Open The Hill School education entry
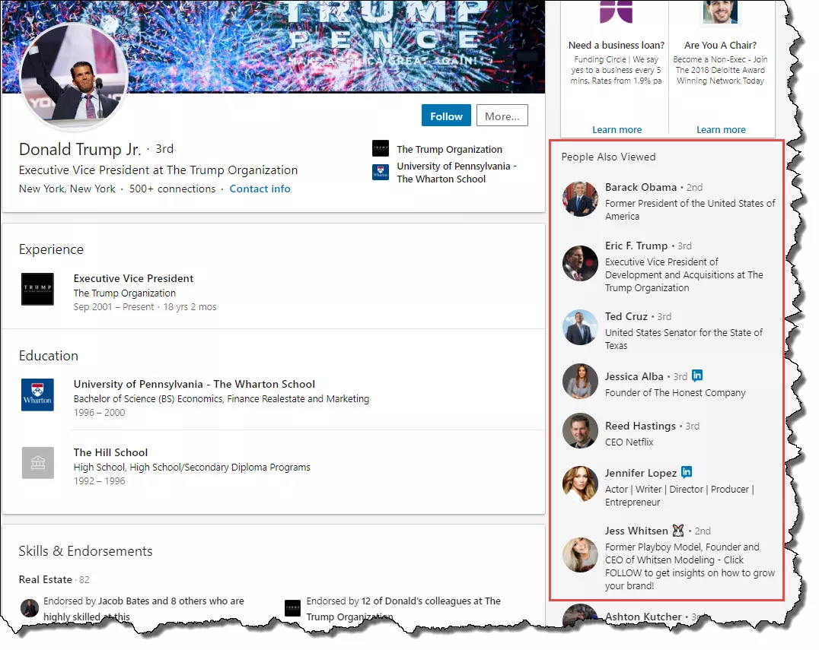 pyautogui.click(x=110, y=452)
